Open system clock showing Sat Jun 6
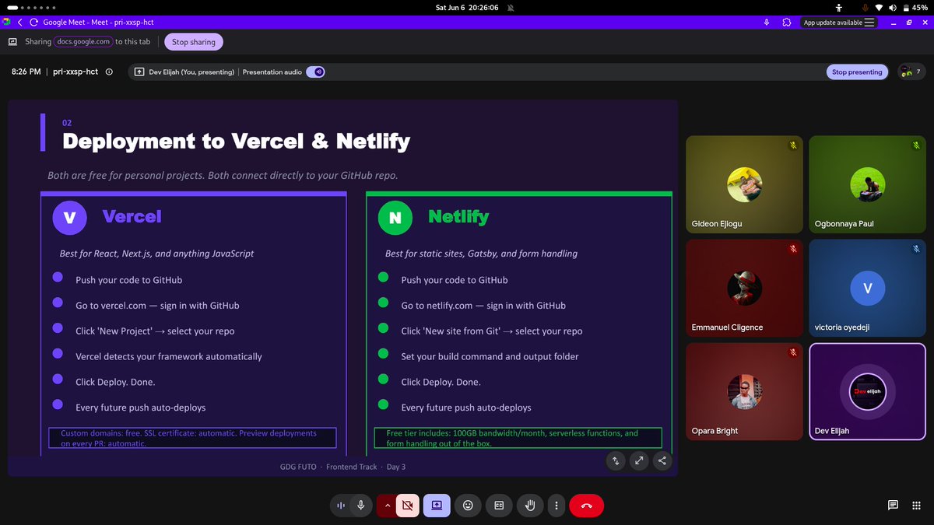 pos(467,7)
